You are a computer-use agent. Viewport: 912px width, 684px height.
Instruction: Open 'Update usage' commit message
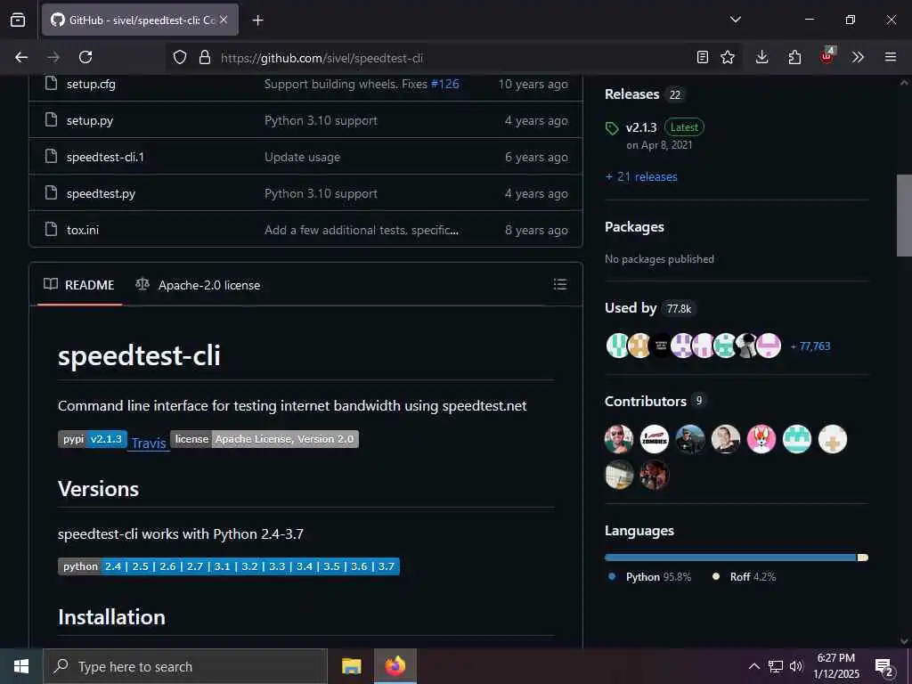point(303,157)
